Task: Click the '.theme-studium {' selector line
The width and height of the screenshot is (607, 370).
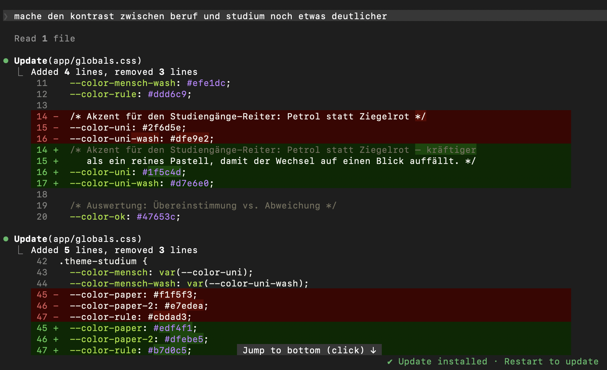Action: pos(103,261)
